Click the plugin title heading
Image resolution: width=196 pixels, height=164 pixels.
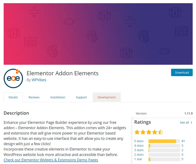coord(63,73)
